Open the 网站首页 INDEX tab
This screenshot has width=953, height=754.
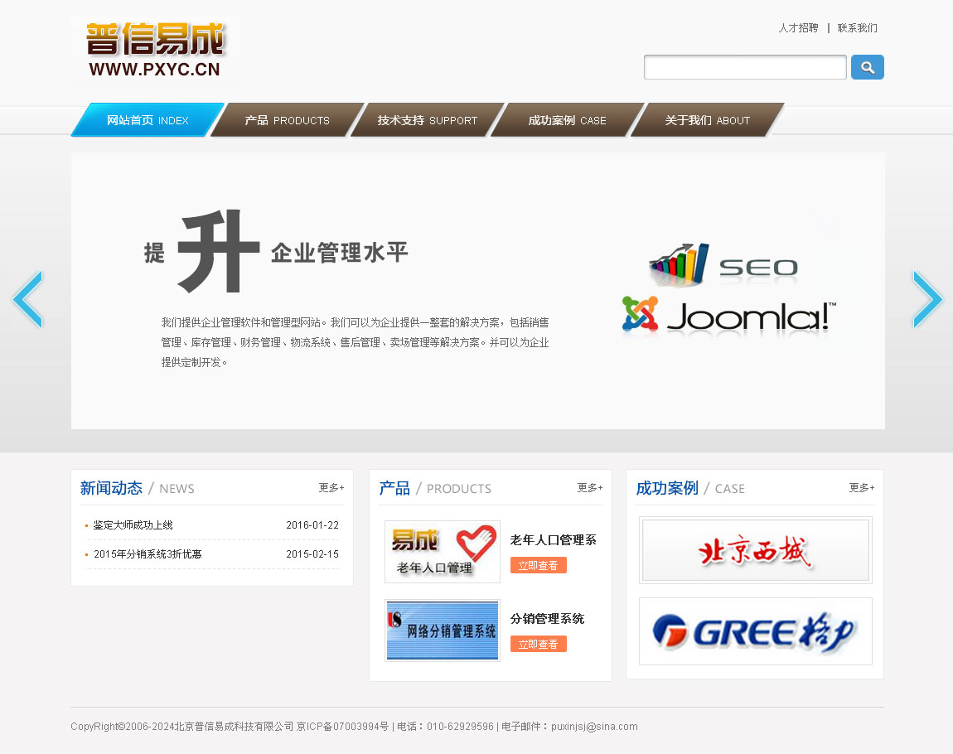coord(148,120)
